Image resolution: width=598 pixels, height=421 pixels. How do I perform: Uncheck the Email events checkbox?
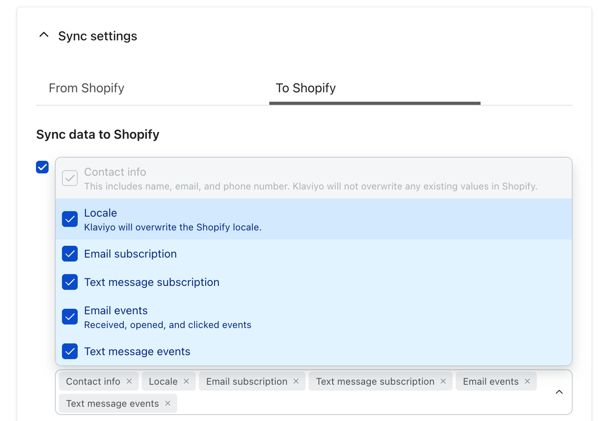70,317
